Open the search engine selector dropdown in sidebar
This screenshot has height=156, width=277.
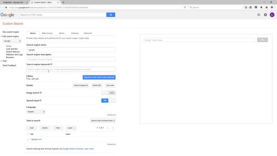pyautogui.click(x=12, y=41)
